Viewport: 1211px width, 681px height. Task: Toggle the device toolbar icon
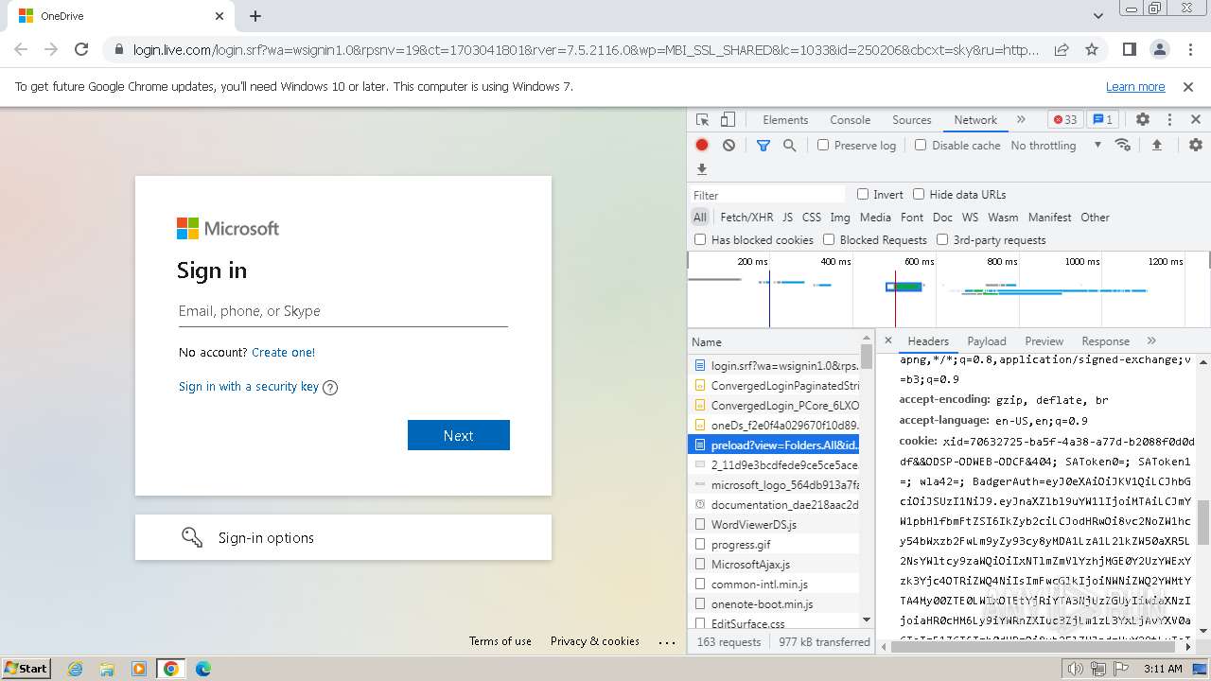(728, 120)
